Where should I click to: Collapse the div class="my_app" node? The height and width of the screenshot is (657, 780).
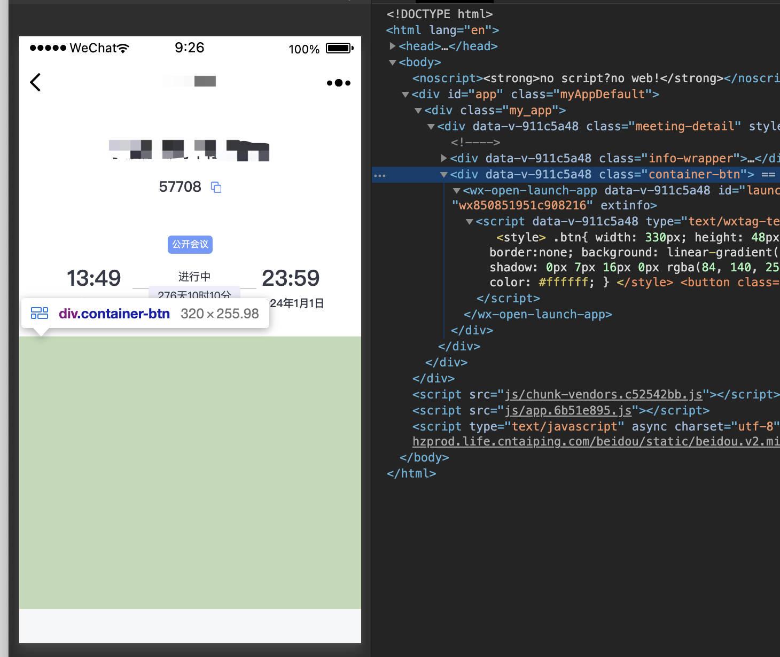coord(418,111)
